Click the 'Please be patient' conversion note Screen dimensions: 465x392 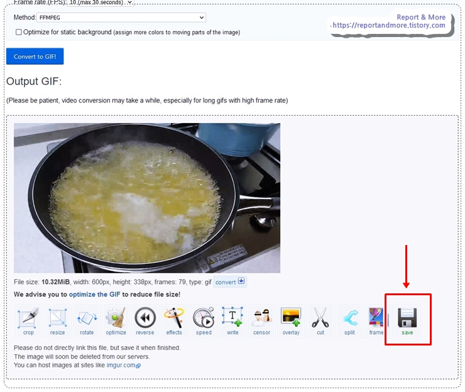click(x=147, y=101)
